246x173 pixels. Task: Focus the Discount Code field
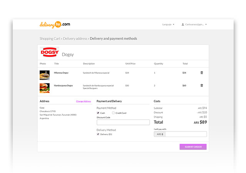pos(123,122)
